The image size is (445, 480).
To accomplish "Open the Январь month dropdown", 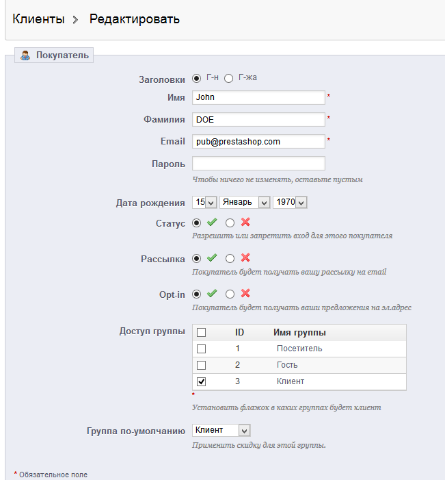I will click(x=245, y=202).
